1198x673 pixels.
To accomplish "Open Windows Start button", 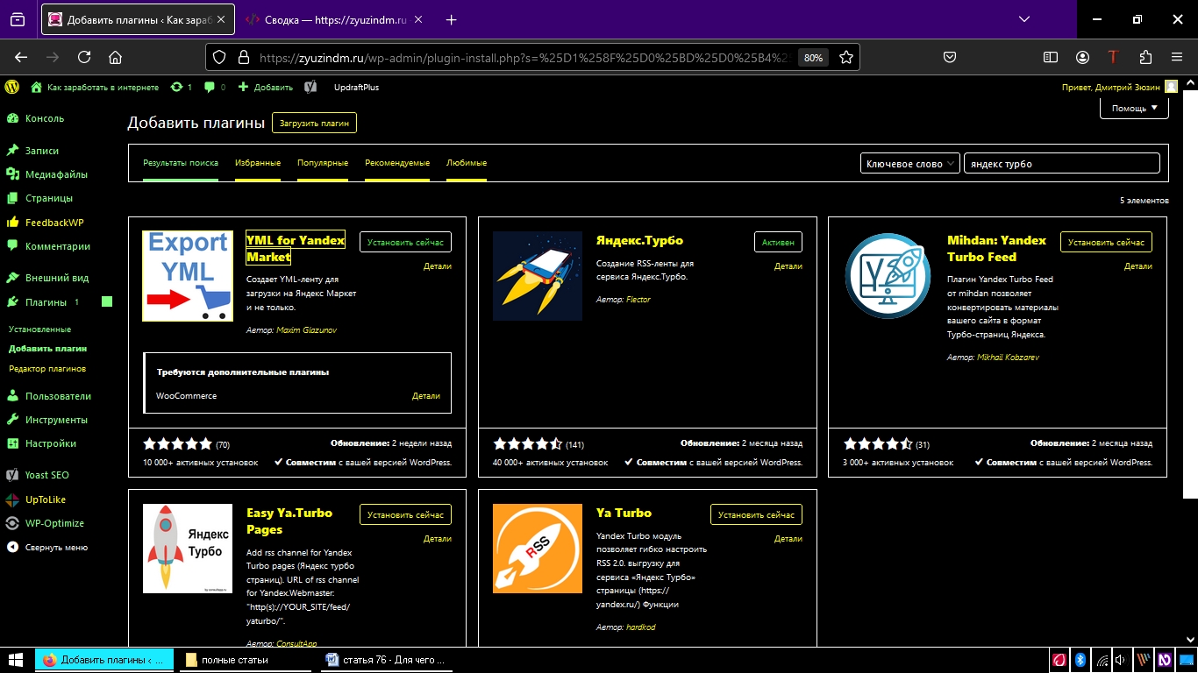I will [x=15, y=660].
